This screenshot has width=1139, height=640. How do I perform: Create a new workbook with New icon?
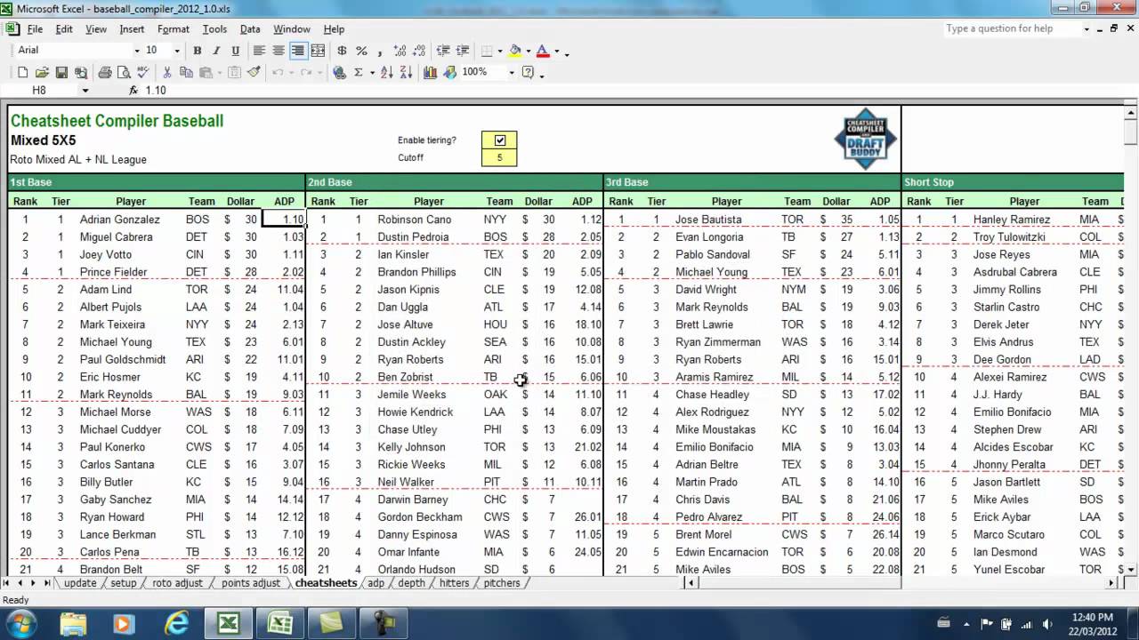click(22, 72)
